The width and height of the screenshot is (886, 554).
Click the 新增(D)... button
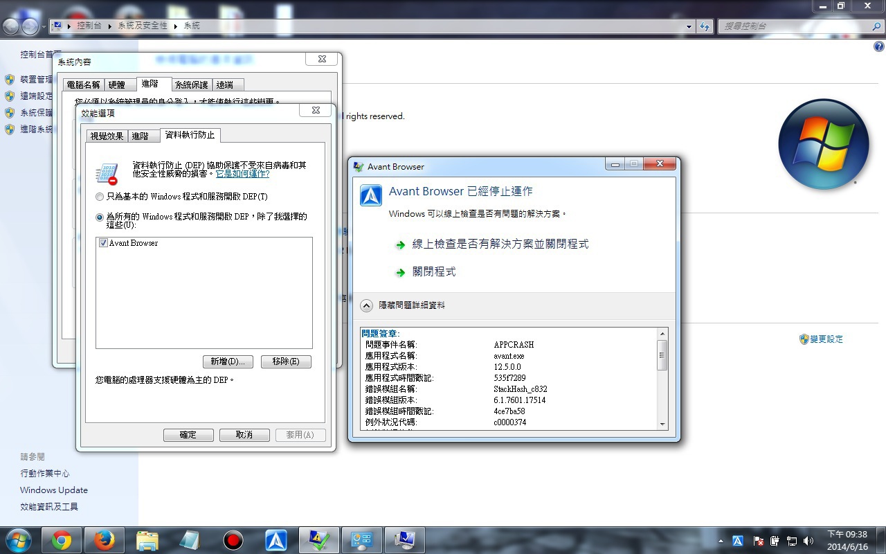pyautogui.click(x=228, y=361)
